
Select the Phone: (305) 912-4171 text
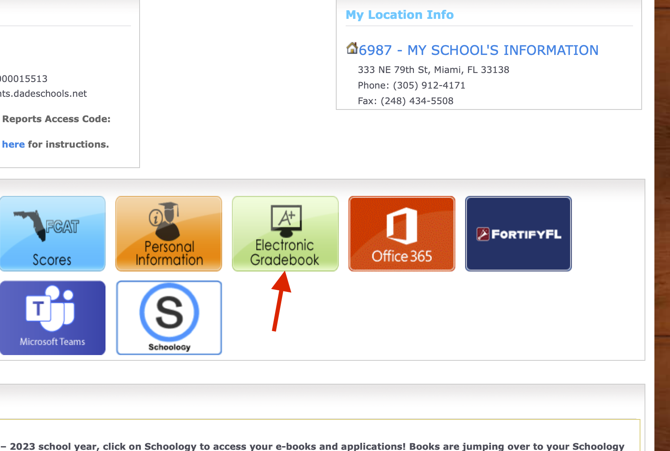pos(411,85)
